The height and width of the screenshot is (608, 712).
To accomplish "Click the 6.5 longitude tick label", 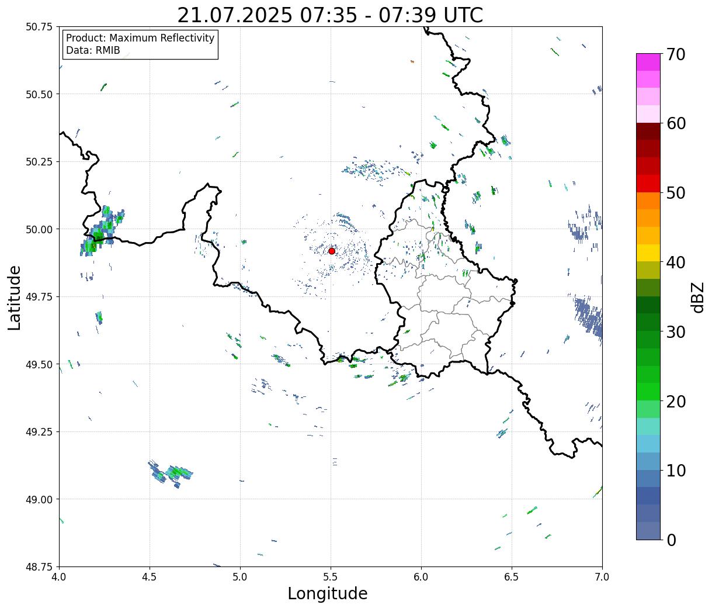I will 512,577.
